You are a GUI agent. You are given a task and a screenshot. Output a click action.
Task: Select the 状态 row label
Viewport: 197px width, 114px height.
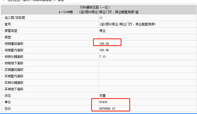click(8, 96)
